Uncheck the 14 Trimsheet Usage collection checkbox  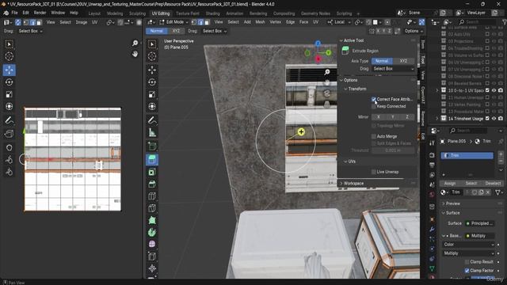487,119
